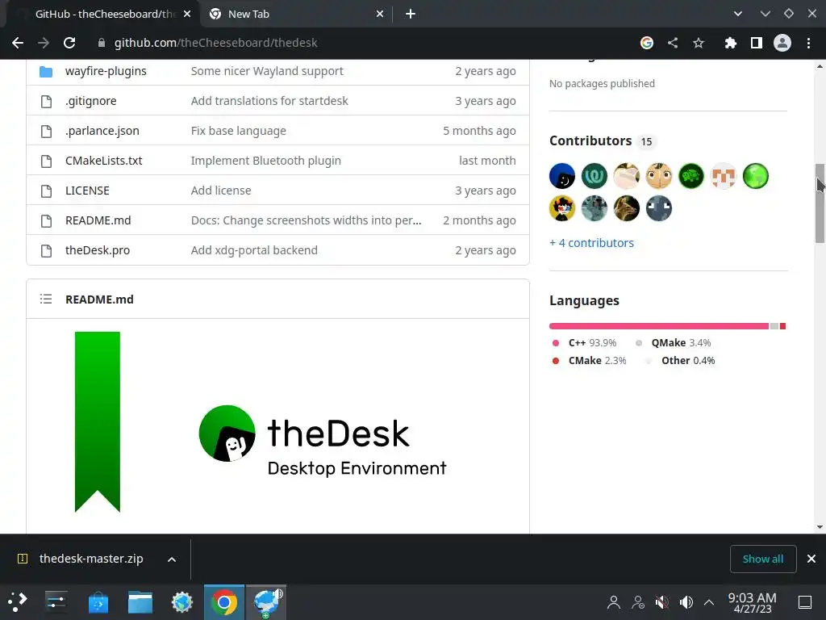Click the README outline list icon

click(x=46, y=299)
